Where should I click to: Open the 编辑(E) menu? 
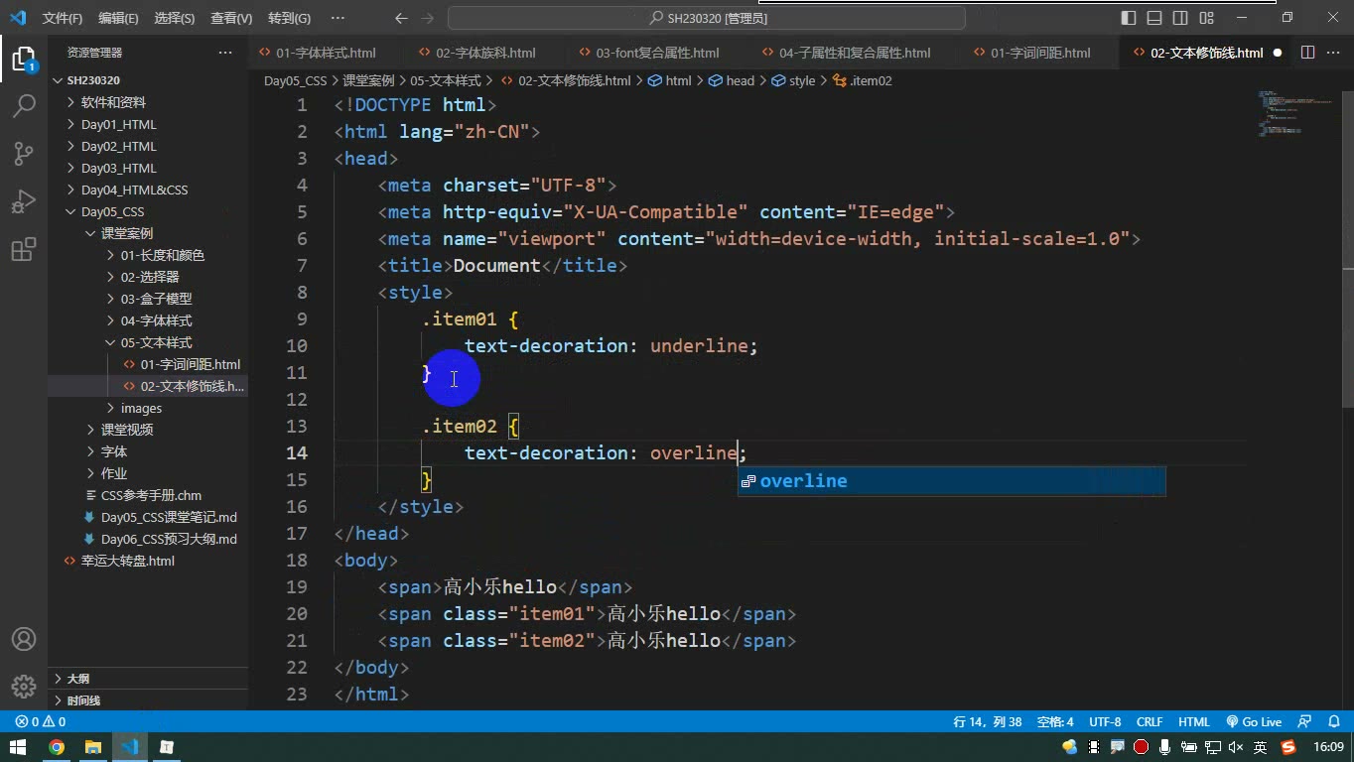[x=119, y=18]
